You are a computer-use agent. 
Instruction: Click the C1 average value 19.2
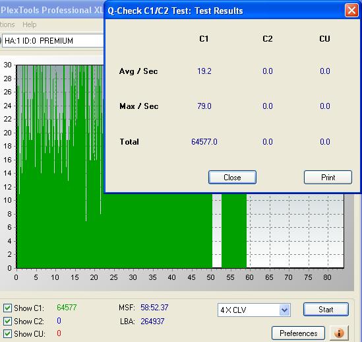[x=204, y=71]
